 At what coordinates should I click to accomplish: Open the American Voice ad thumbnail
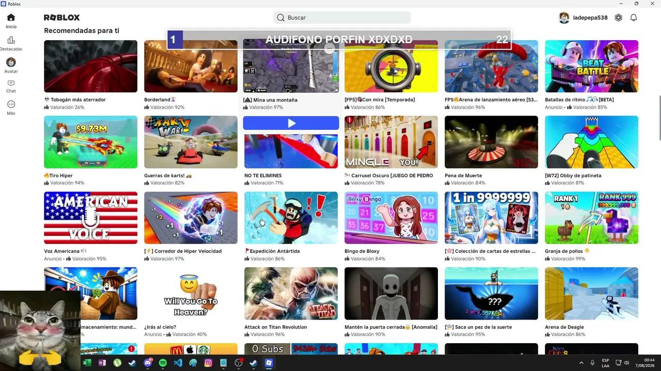click(90, 218)
